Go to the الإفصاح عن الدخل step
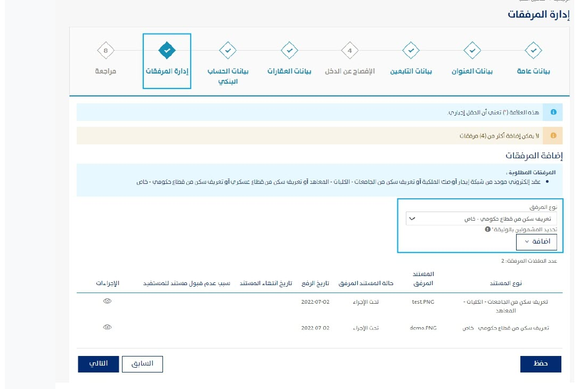 [349, 71]
